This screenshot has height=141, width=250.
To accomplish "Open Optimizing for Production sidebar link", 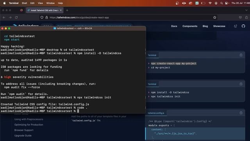I will click(x=29, y=125).
